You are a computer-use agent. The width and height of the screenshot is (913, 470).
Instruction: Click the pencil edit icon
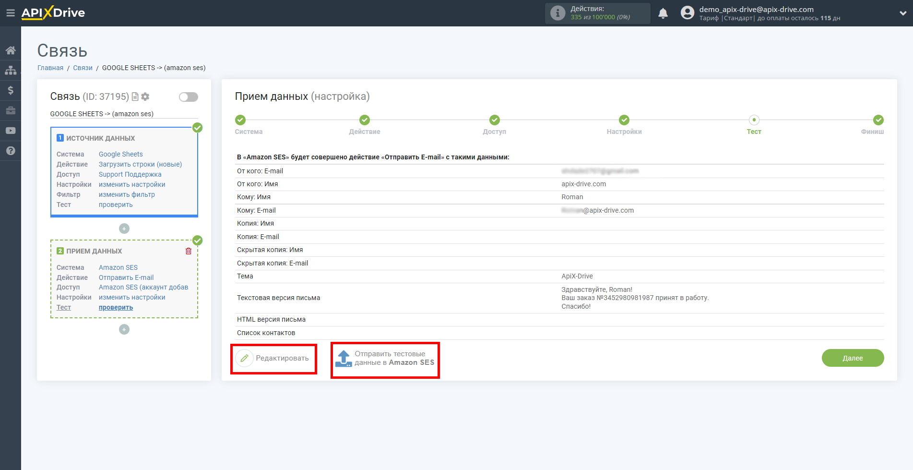[x=244, y=358]
